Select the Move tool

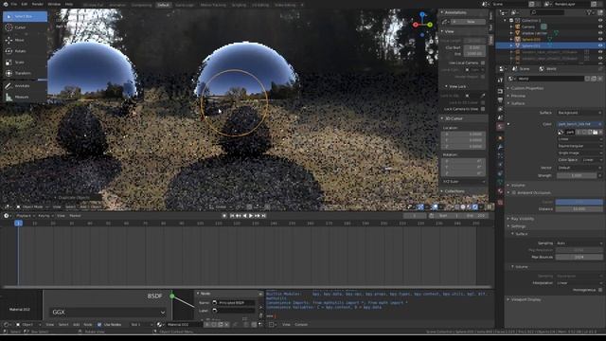25,40
